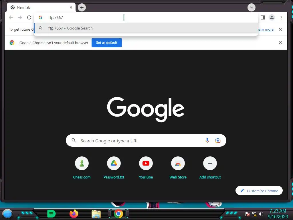The height and width of the screenshot is (220, 293).
Task: Click the taskbar clock showing 7:23 AM
Action: (278, 214)
